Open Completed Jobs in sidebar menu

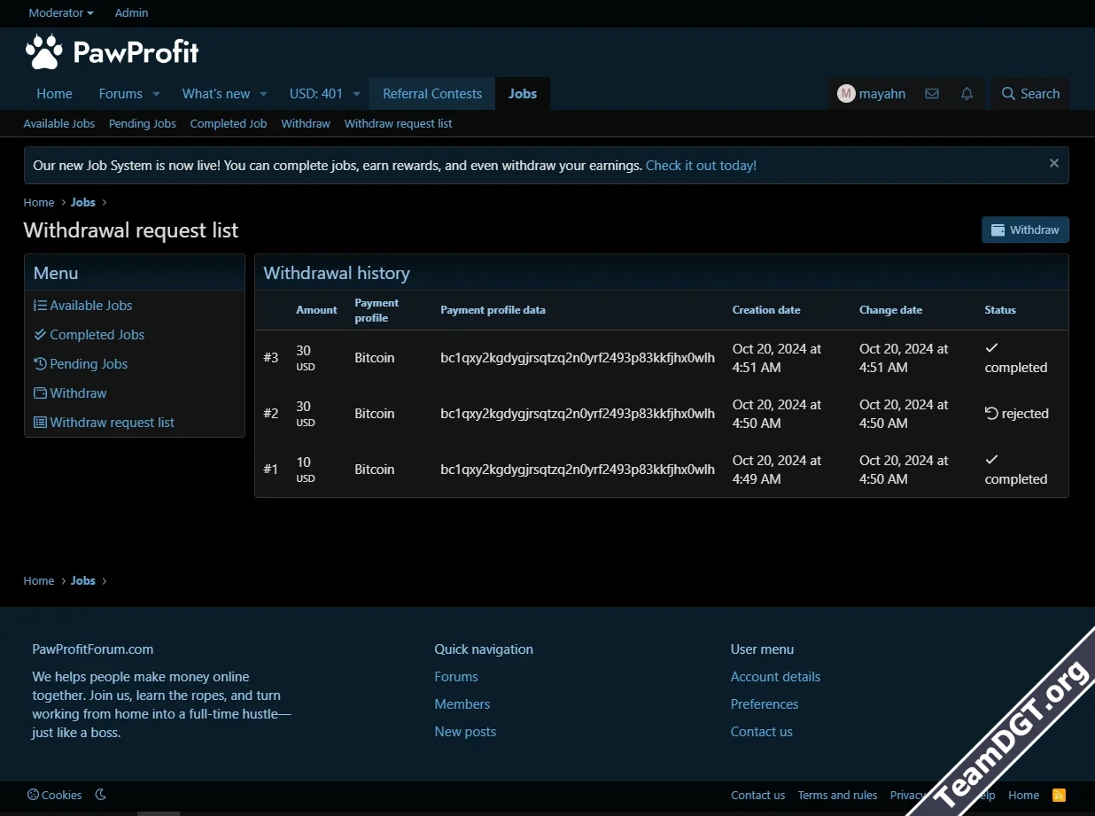pos(97,335)
